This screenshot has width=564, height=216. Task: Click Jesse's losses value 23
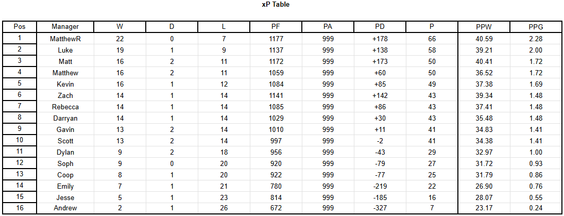224,197
